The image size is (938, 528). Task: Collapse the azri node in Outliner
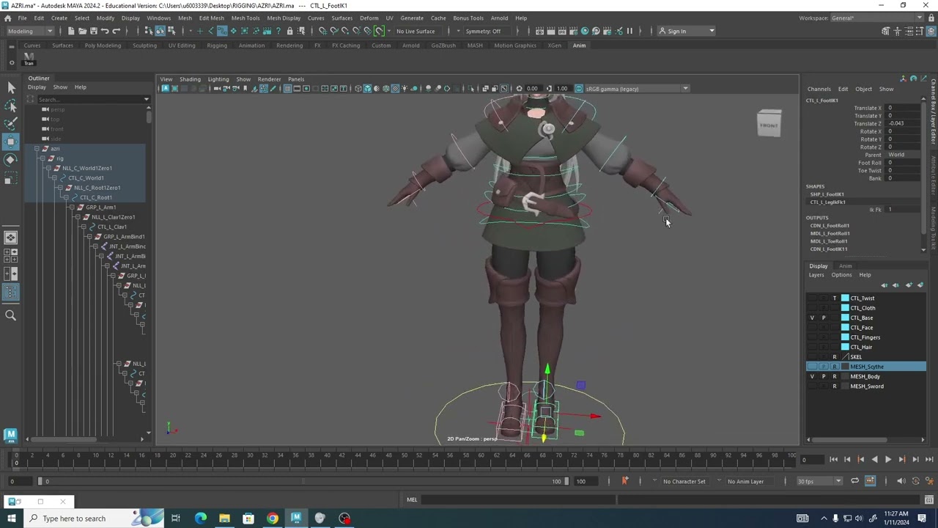(x=36, y=149)
